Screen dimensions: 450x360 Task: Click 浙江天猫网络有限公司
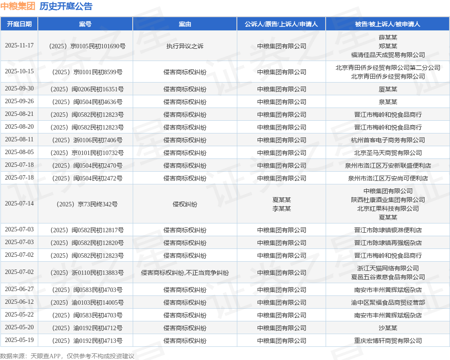tap(388, 268)
